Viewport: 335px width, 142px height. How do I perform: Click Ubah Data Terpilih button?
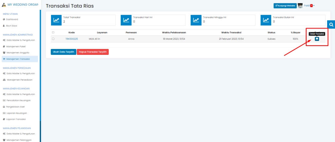(63, 52)
